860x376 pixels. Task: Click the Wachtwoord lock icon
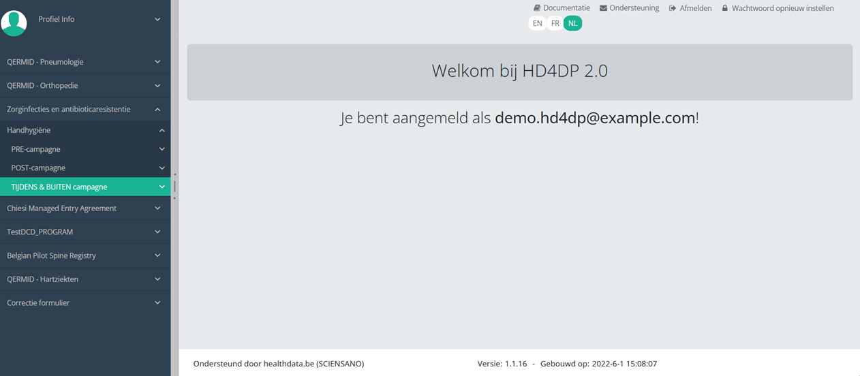pyautogui.click(x=725, y=8)
